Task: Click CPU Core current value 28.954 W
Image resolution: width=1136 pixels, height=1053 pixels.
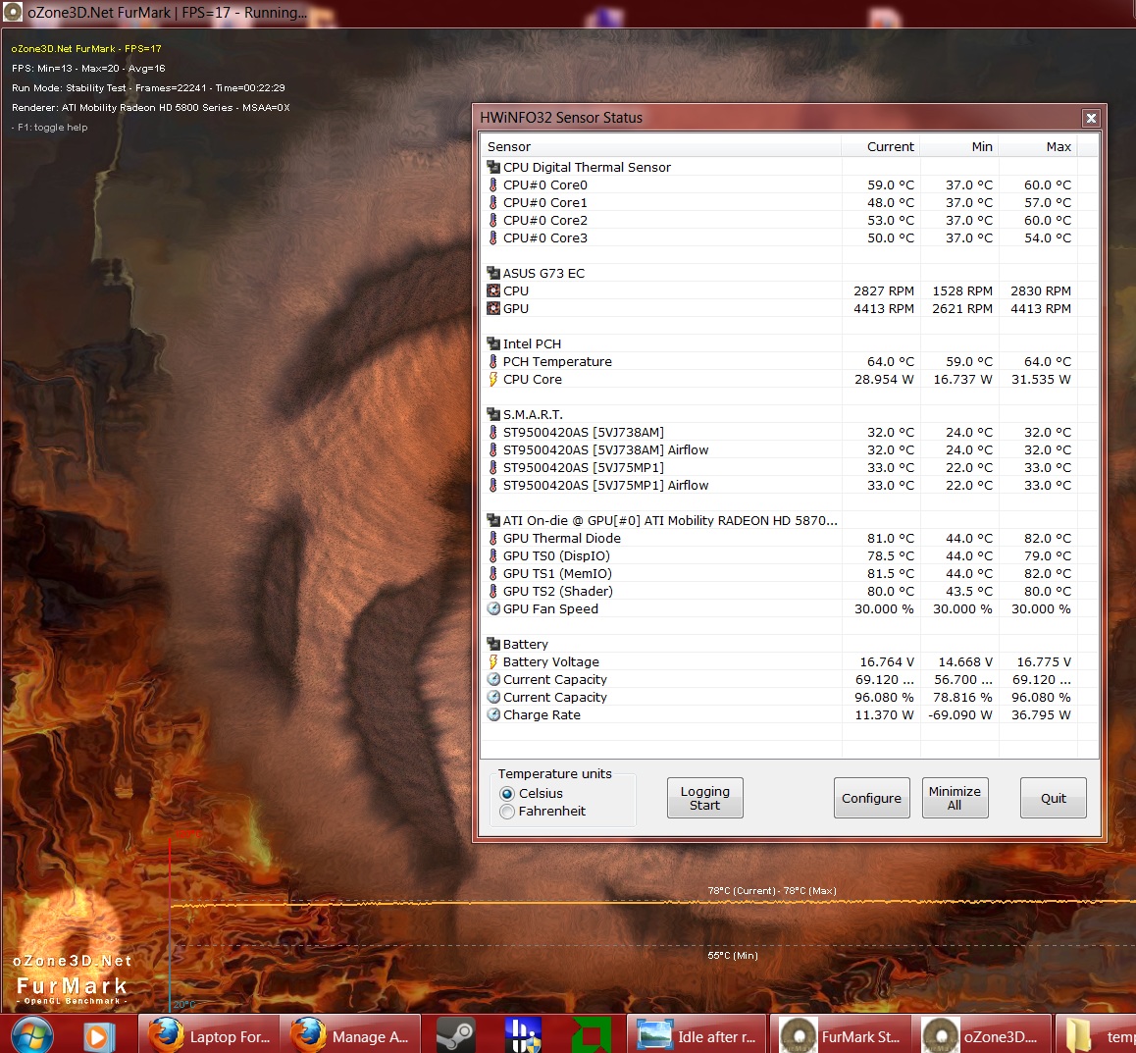Action: click(x=884, y=379)
